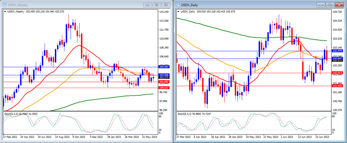Click the 100.370 price on Daily scale
This screenshot has width=347, height=143.
(337, 110)
